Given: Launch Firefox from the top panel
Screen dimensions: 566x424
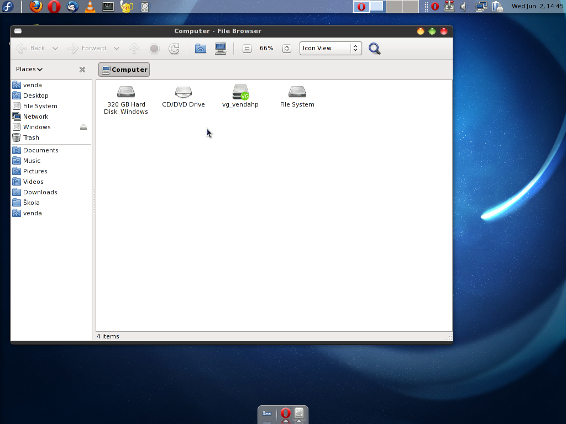Looking at the screenshot, I should (x=36, y=7).
